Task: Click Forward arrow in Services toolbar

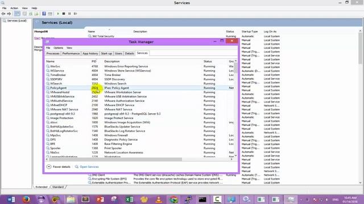Action: (9, 14)
